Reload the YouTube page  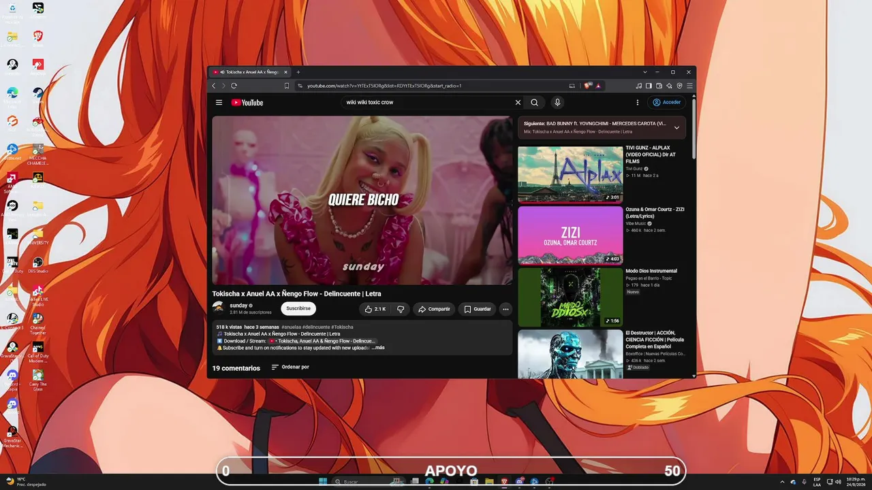point(234,86)
